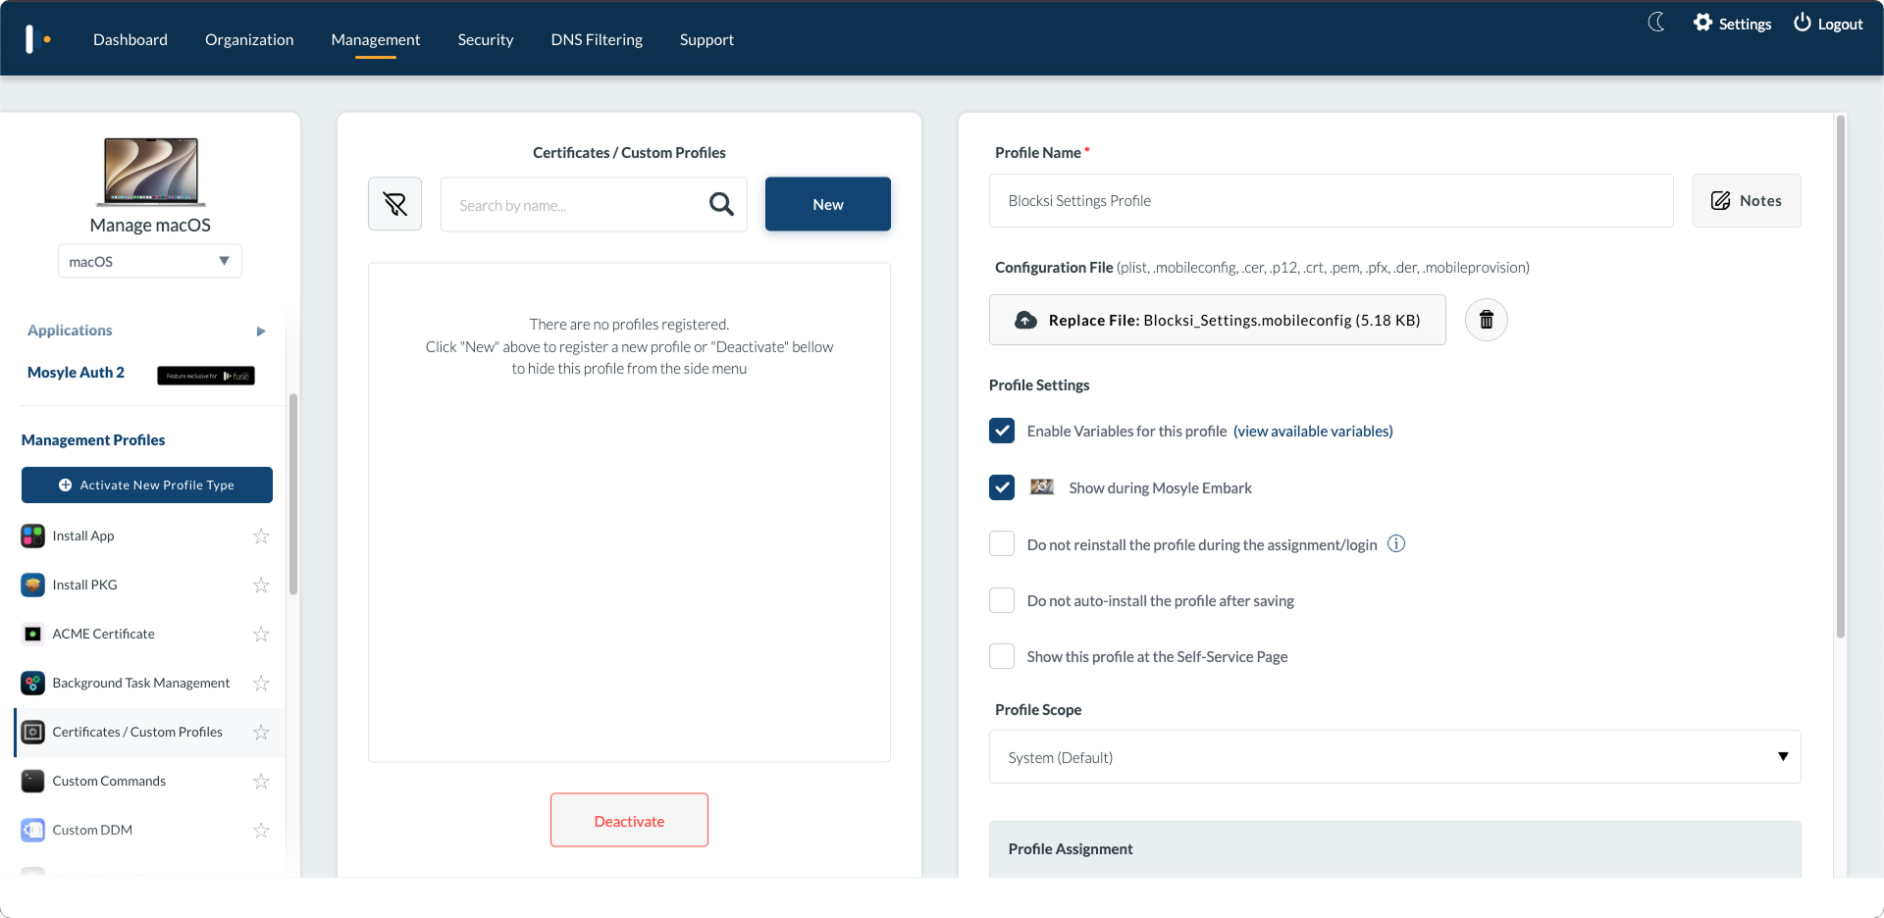The image size is (1884, 918).
Task: Check Do not reinstall the profile option
Action: coord(1002,543)
